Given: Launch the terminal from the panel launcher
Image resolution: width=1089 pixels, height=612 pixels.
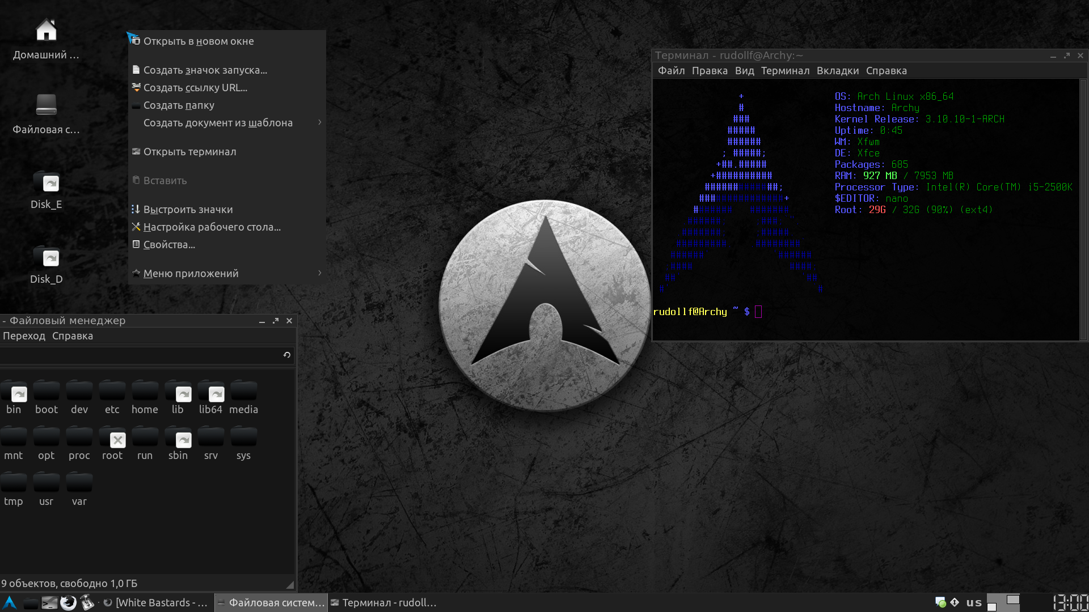Looking at the screenshot, I should tap(49, 603).
